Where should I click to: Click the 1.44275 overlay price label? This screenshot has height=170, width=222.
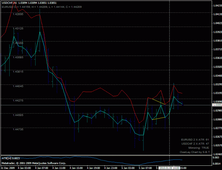click(18, 100)
